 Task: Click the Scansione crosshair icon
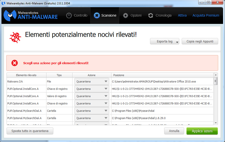(97, 16)
